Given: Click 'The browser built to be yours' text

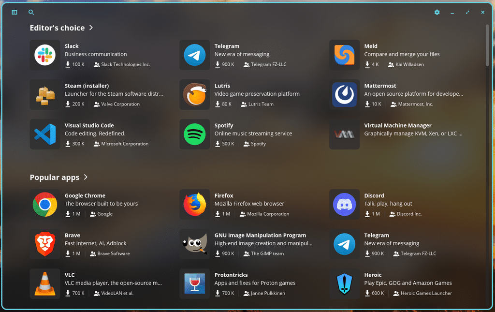Looking at the screenshot, I should [x=102, y=204].
